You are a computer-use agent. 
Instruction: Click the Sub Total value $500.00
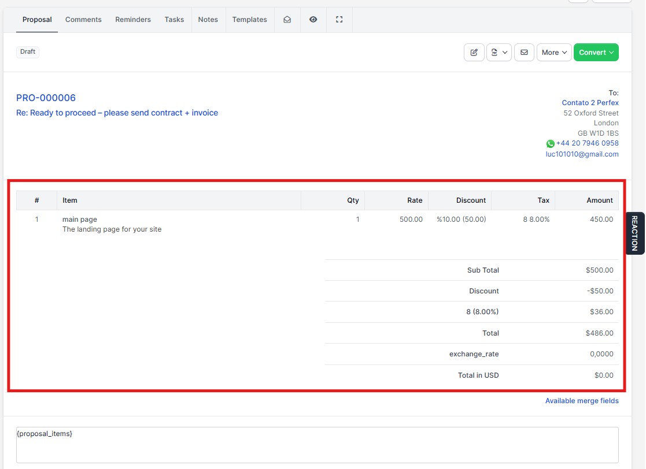(600, 270)
